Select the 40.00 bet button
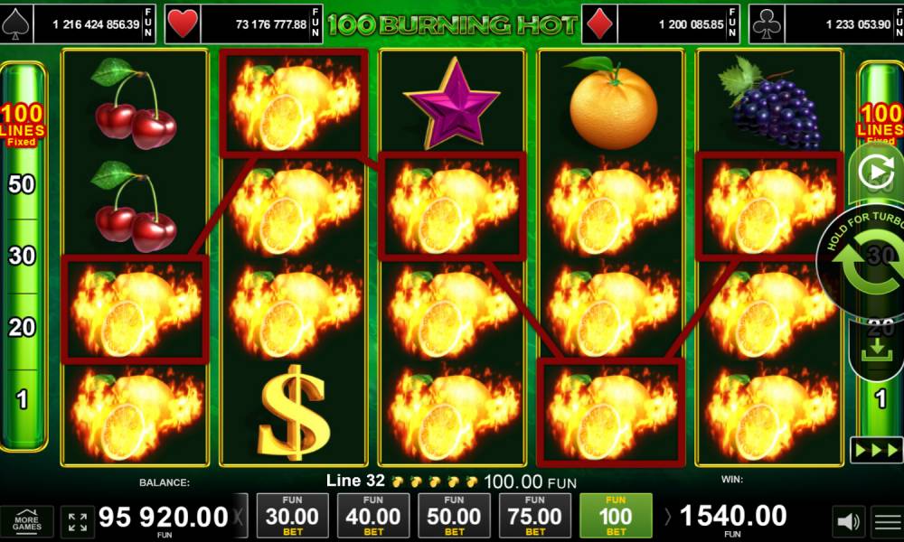The image size is (904, 542). [x=373, y=516]
